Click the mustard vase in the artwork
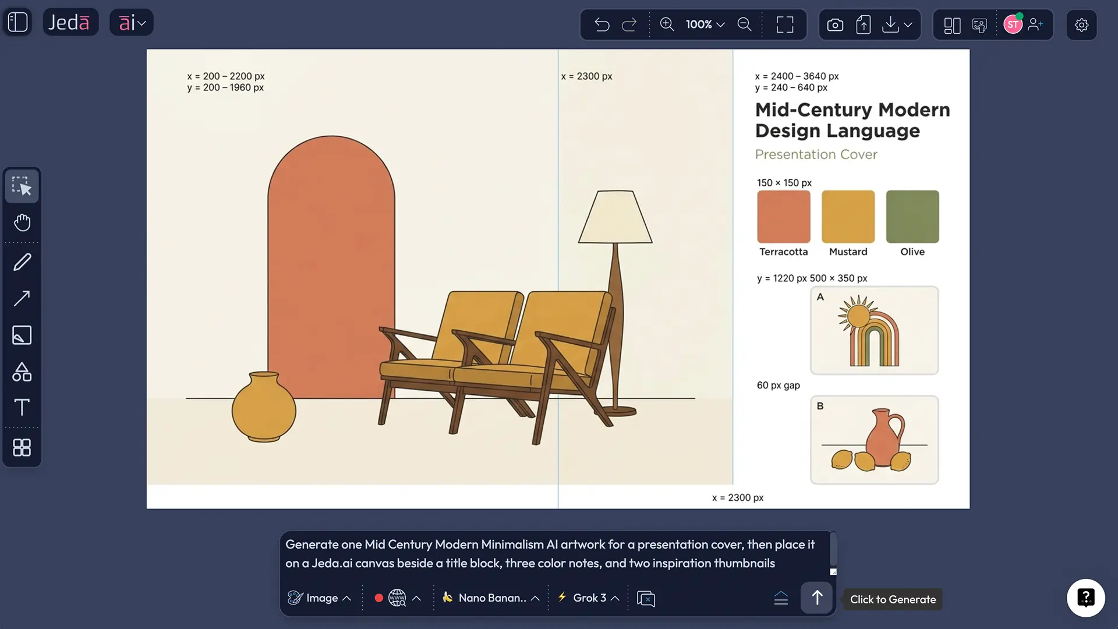Screen dimensions: 1118x629 click(x=264, y=407)
